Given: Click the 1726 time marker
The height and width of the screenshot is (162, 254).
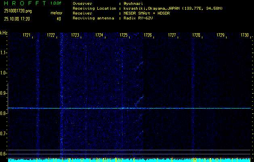Looking at the screenshot, I should click(x=148, y=35).
